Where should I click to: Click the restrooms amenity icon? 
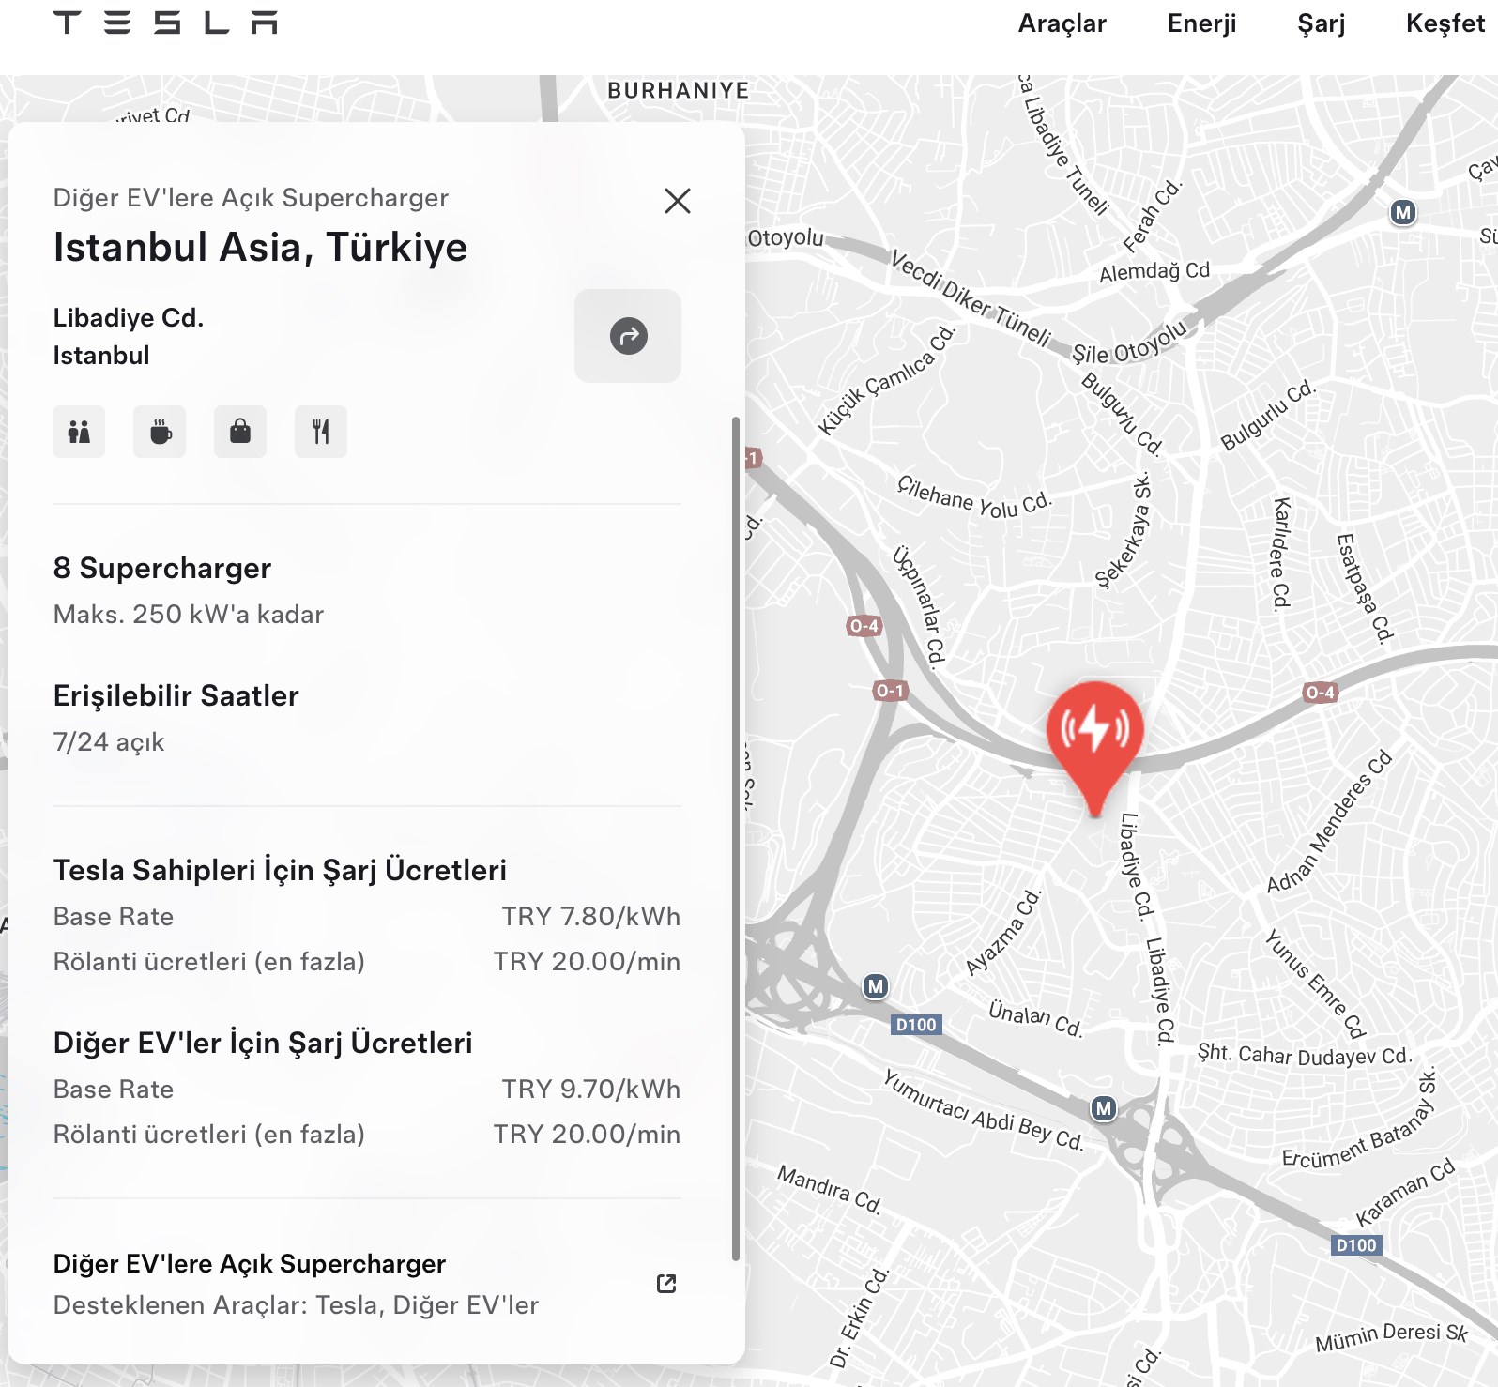point(79,432)
